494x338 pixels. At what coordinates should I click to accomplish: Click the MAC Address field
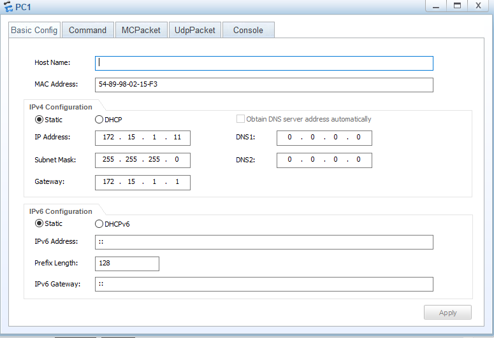coord(264,85)
